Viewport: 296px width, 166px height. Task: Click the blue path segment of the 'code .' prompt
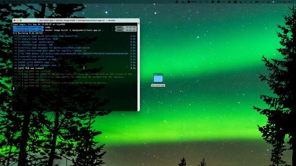[28, 27]
